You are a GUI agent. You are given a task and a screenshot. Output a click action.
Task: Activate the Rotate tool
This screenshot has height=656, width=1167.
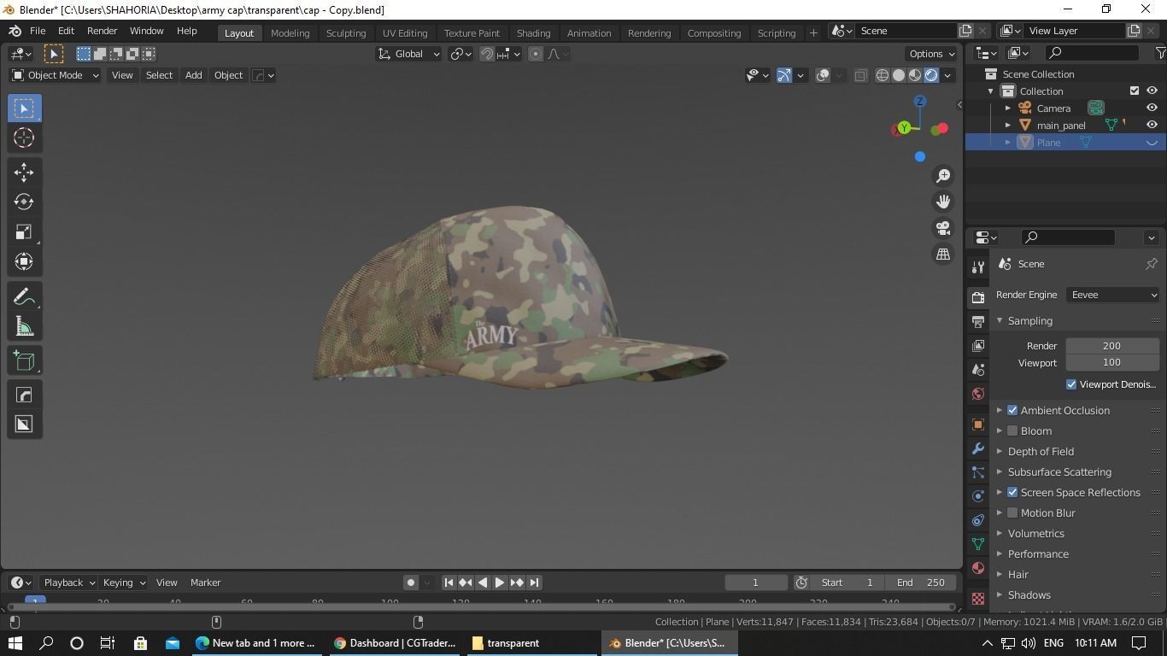(x=24, y=202)
